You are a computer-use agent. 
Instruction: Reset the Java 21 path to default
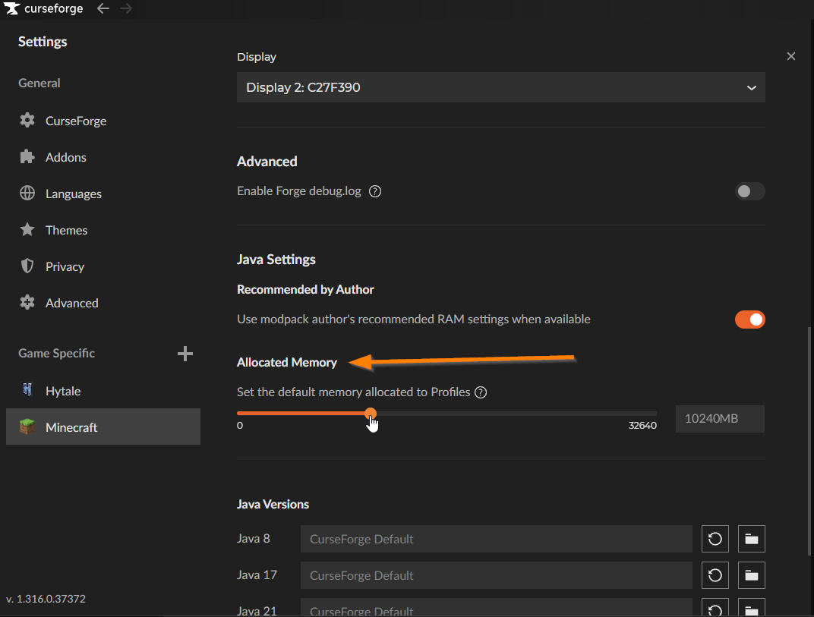pos(715,608)
